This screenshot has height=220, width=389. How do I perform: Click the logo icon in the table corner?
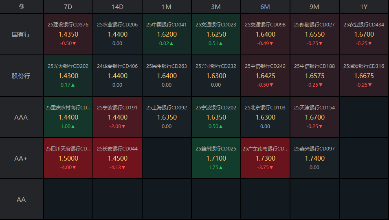pos(22,7)
